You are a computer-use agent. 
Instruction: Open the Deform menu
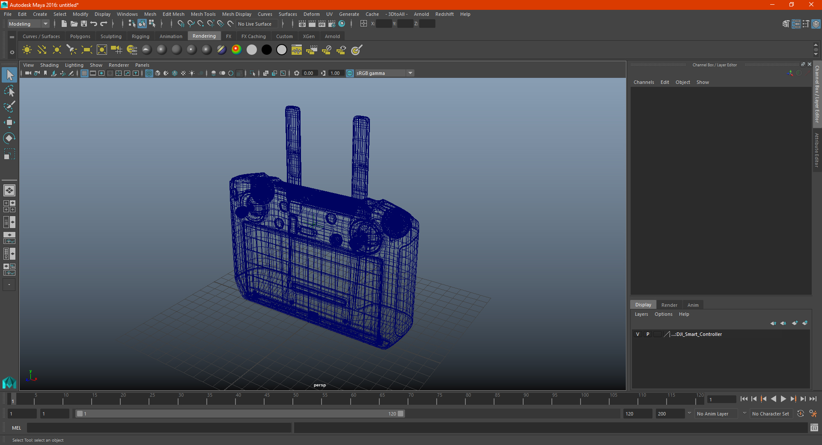click(312, 14)
